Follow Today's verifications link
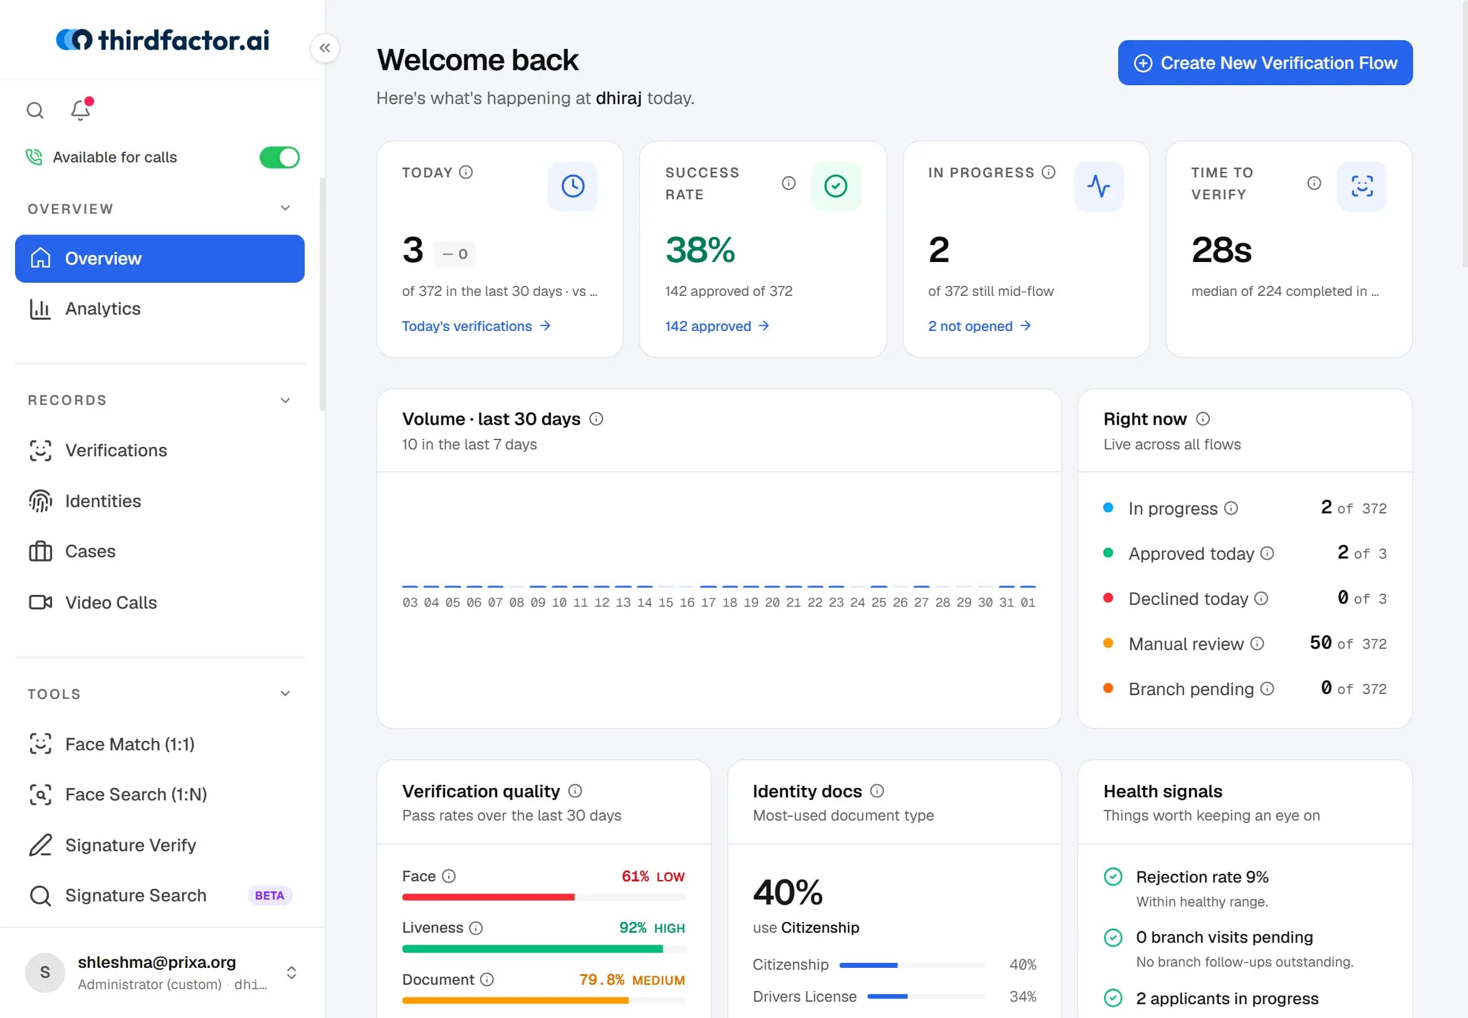The image size is (1468, 1018). click(476, 326)
